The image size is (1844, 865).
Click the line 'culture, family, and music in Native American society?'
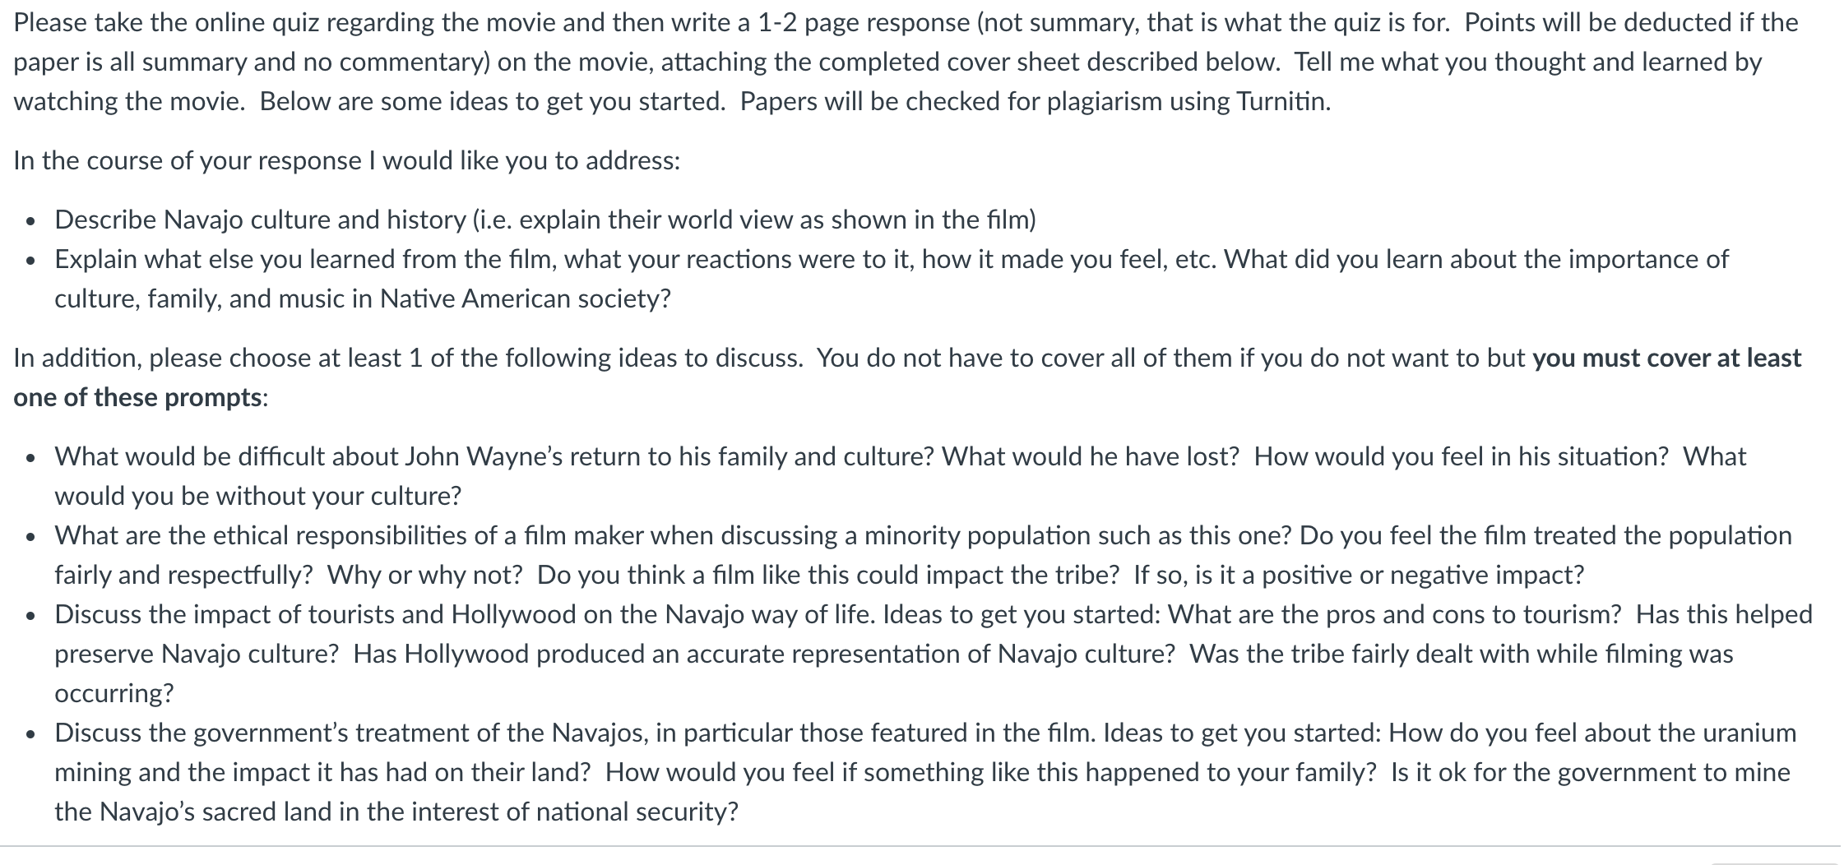click(x=363, y=298)
